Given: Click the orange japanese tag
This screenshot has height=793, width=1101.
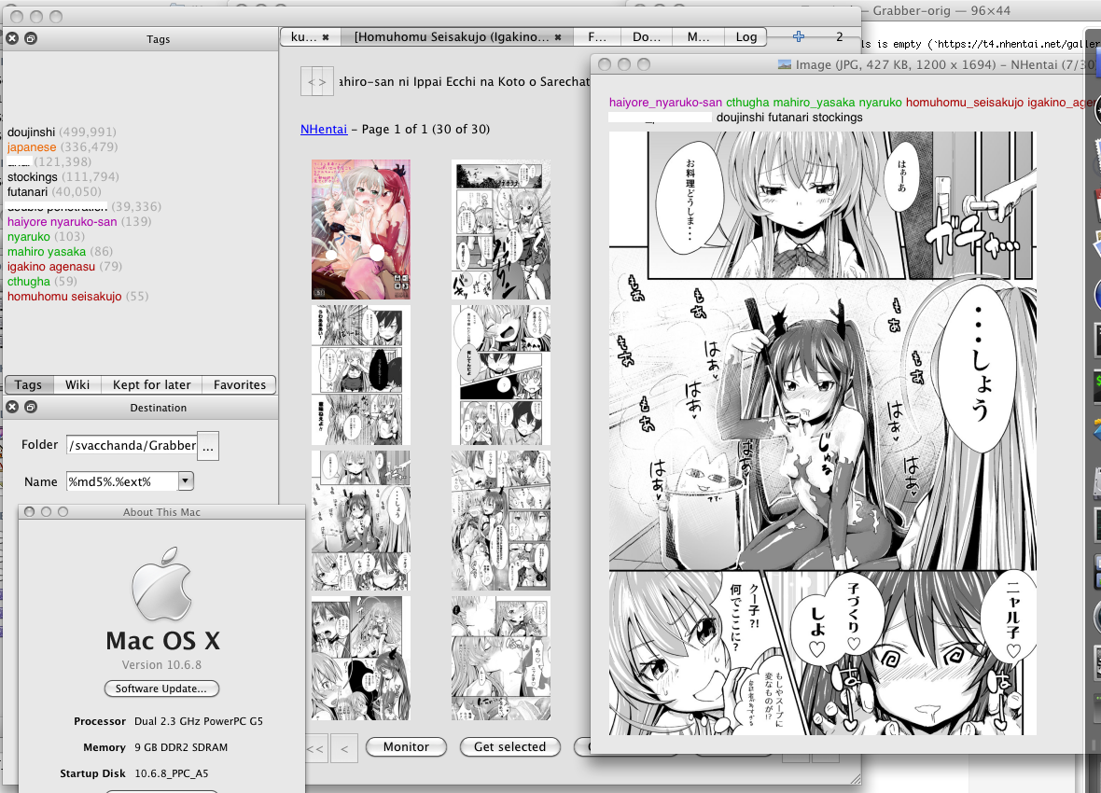Looking at the screenshot, I should click(32, 146).
